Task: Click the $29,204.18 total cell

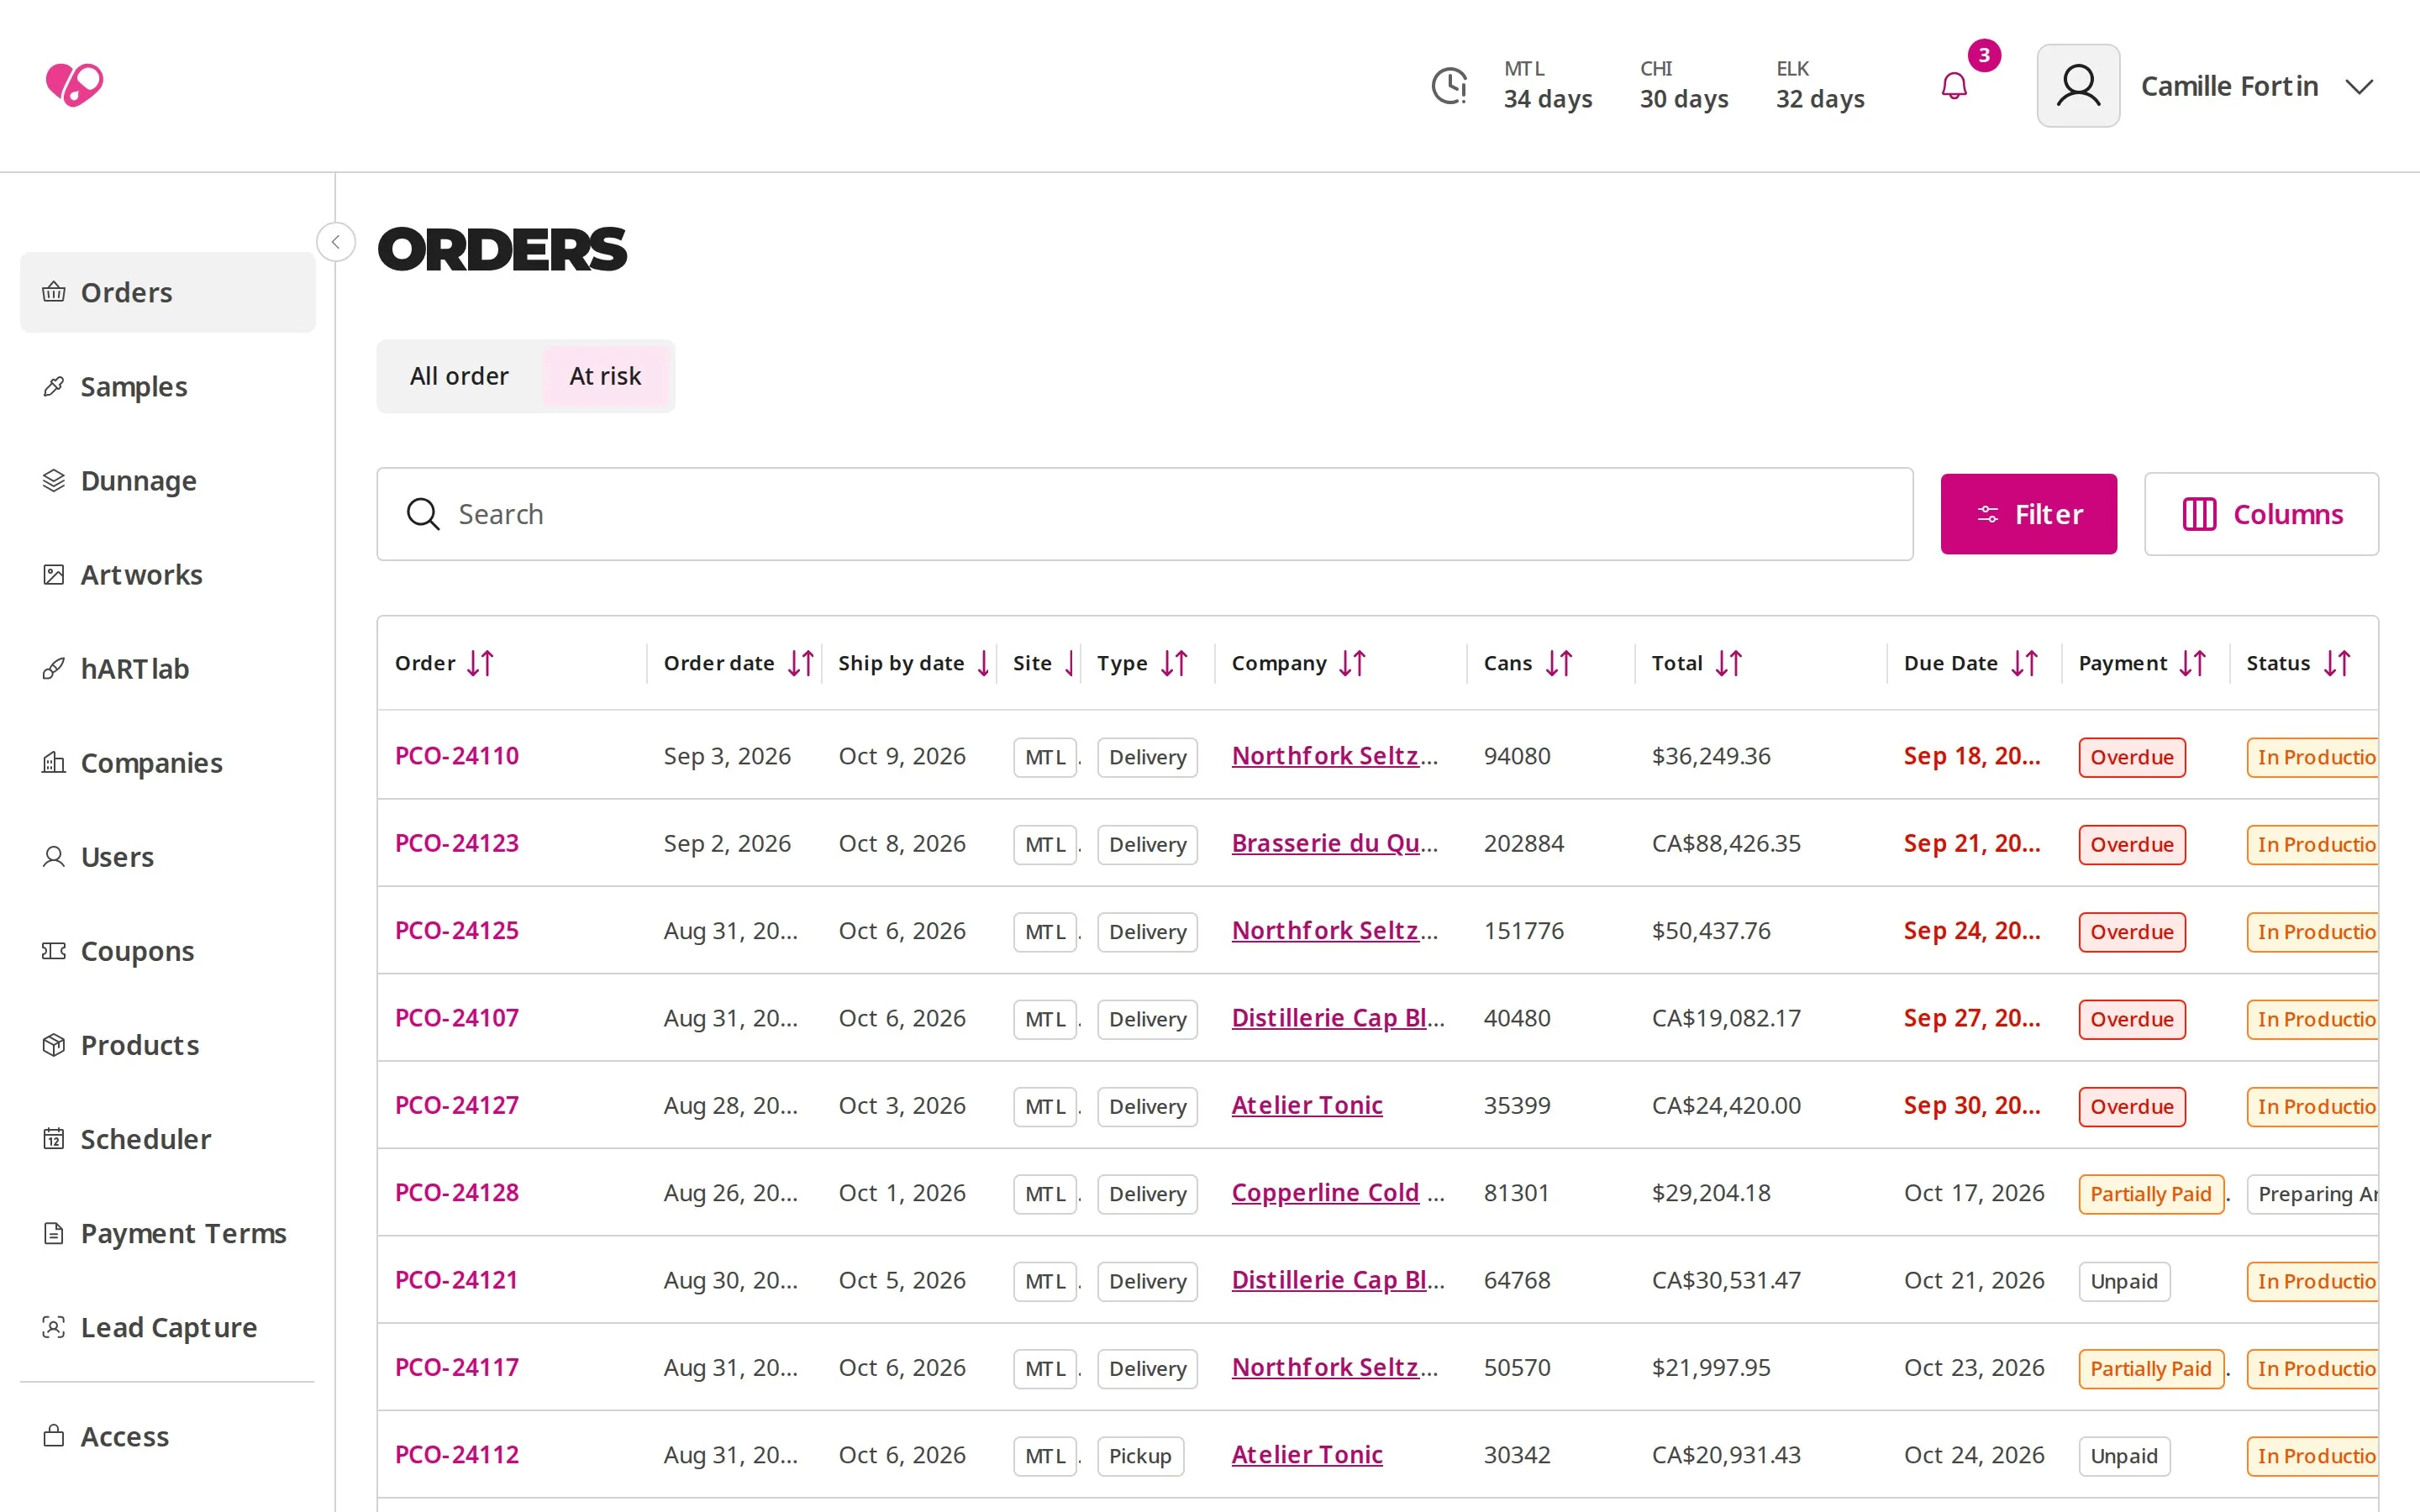Action: (1711, 1192)
